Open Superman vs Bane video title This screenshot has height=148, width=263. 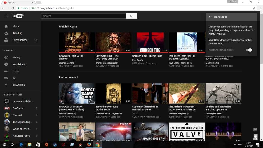pyautogui.click(x=145, y=108)
